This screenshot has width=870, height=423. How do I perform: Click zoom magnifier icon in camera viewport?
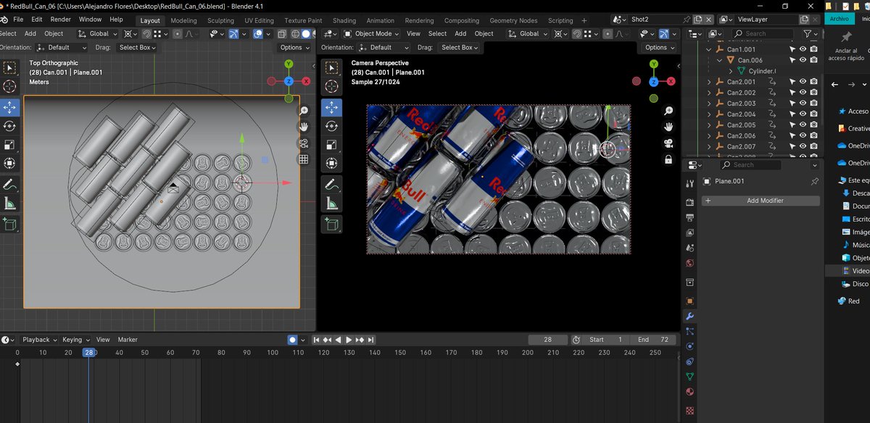(x=667, y=111)
